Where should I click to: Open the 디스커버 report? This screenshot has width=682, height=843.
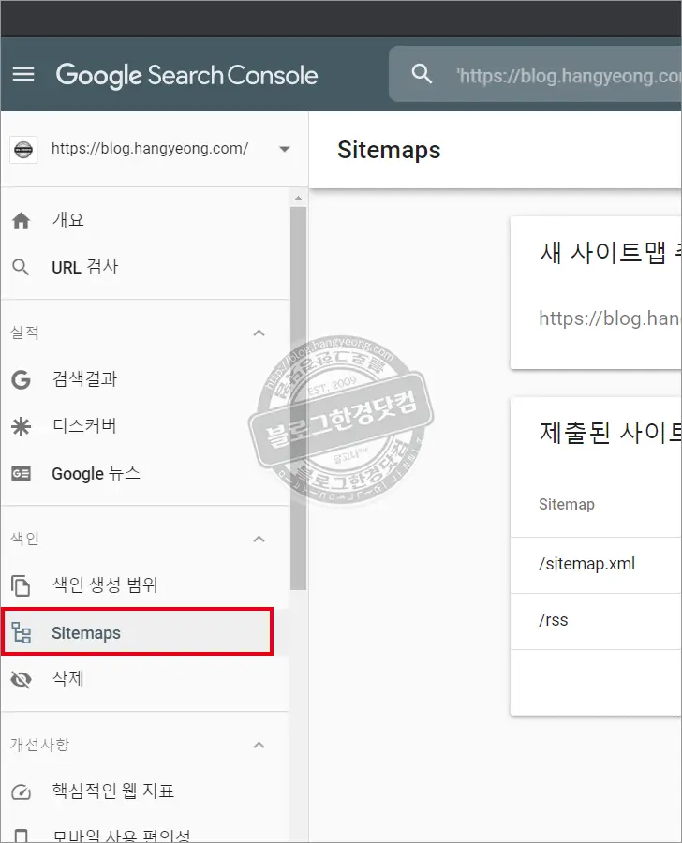click(144, 426)
